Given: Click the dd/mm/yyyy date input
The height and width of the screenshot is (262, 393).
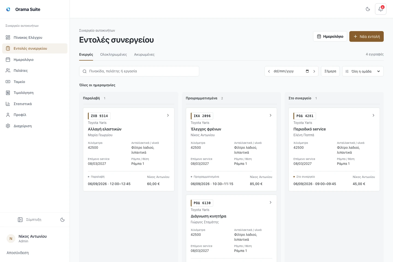Looking at the screenshot, I should click(x=291, y=71).
